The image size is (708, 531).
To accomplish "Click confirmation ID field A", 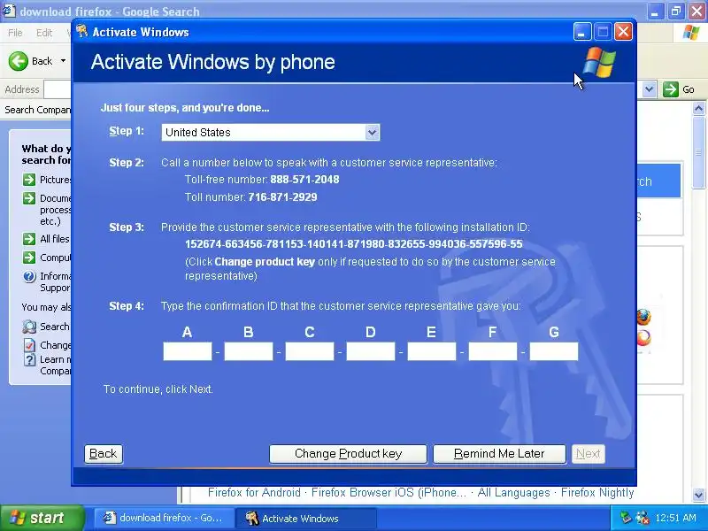I will pyautogui.click(x=188, y=351).
